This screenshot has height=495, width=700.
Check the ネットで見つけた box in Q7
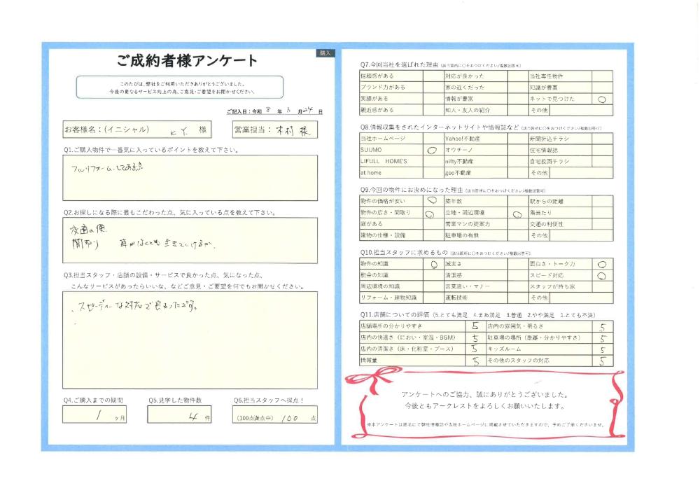click(602, 99)
